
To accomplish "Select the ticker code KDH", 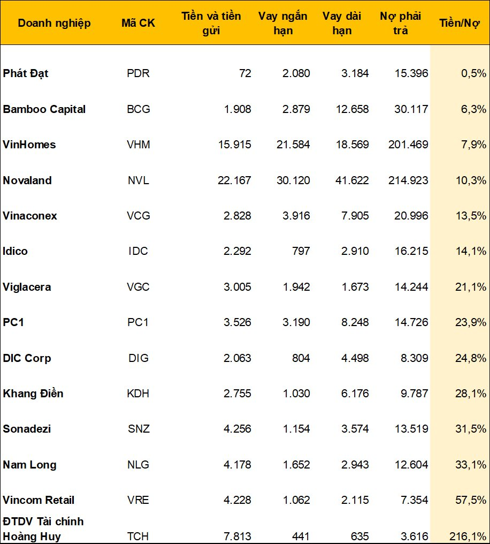I will 138,394.
